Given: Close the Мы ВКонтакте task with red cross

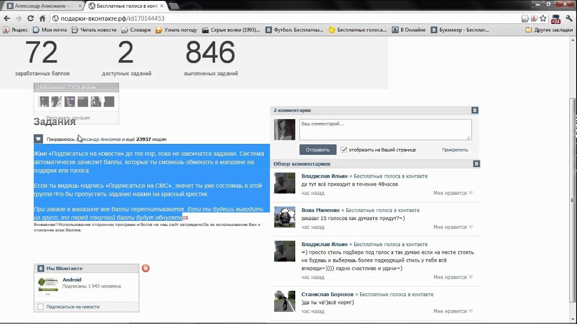Looking at the screenshot, I should 146,268.
